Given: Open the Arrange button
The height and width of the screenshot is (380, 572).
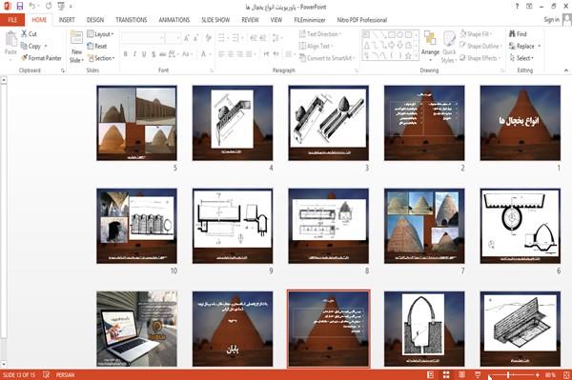Looking at the screenshot, I should click(430, 45).
